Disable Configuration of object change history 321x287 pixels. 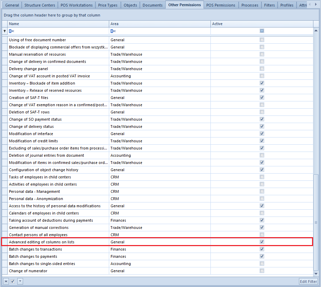262,170
